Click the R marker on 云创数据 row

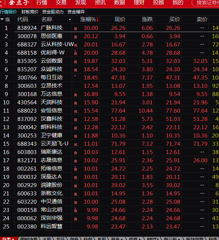(x=76, y=62)
